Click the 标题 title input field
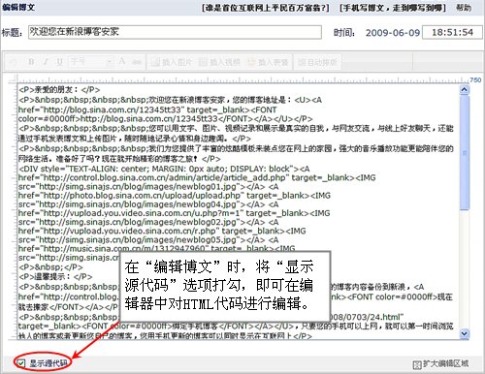The width and height of the screenshot is (485, 374). [175, 32]
